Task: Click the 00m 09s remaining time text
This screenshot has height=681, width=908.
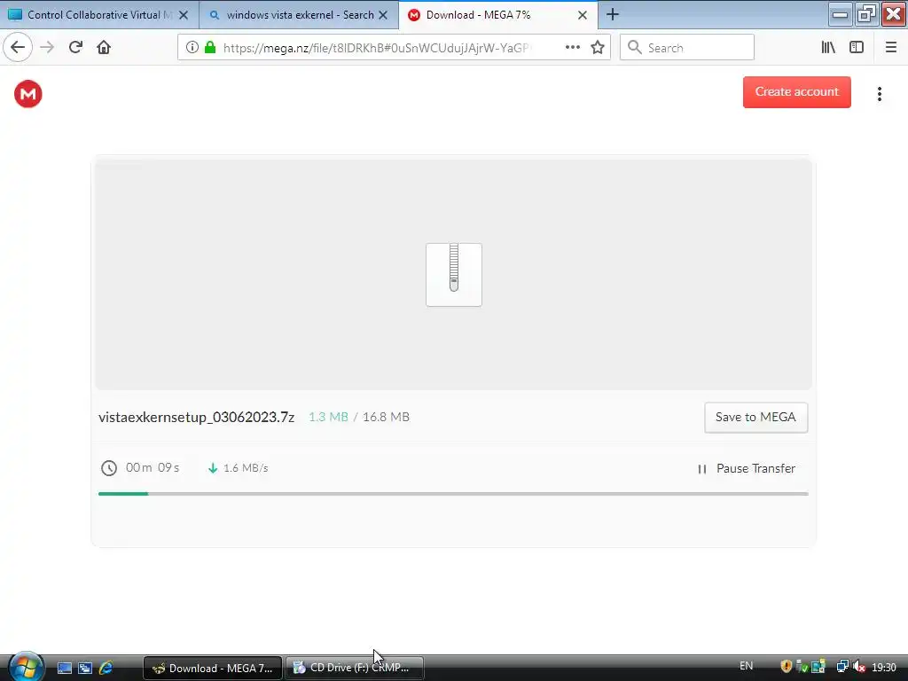Action: [153, 467]
